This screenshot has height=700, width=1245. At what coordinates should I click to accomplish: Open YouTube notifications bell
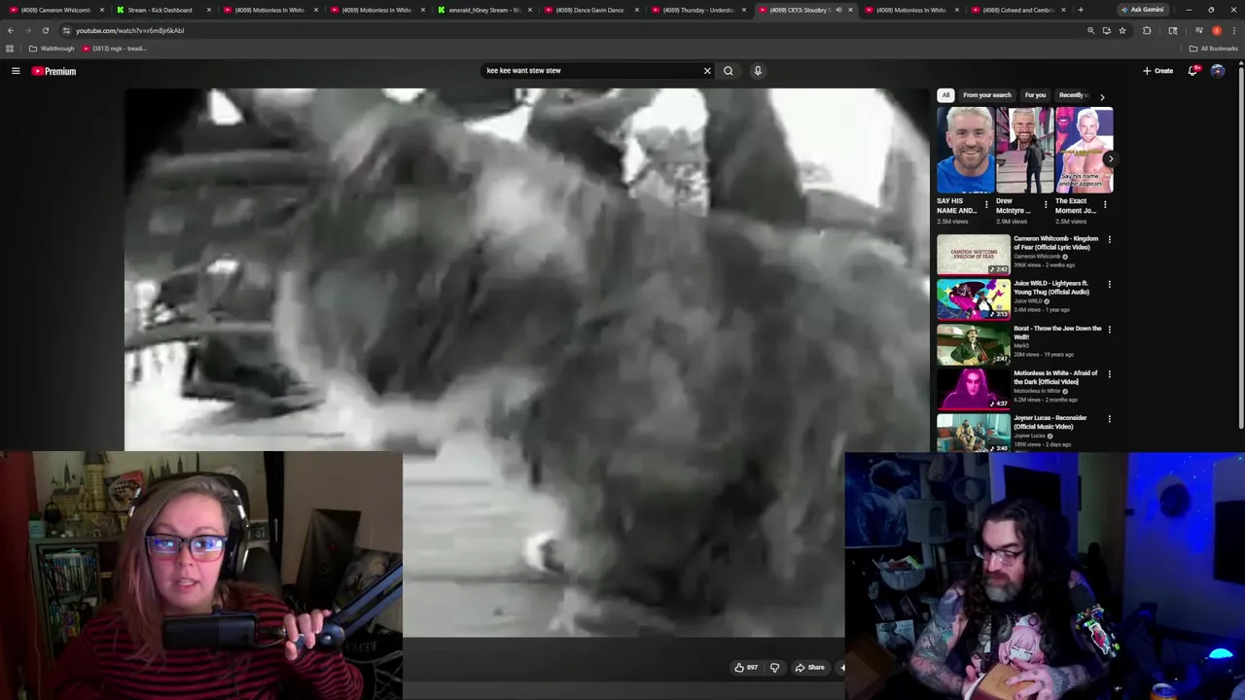point(1192,71)
